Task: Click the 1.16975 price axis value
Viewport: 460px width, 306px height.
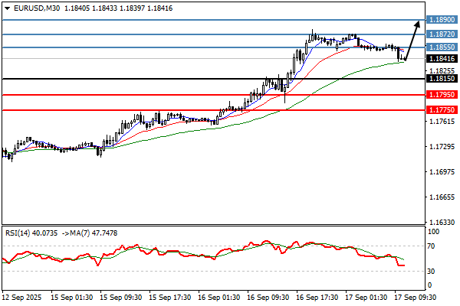Action: tap(442, 171)
